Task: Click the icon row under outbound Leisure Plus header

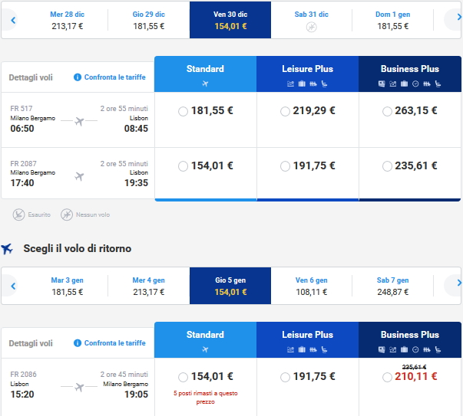Action: 307,84
